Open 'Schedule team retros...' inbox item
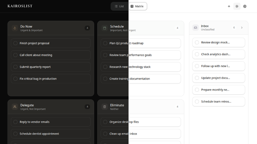Viewport: 257px width, 144px height. coord(216,101)
